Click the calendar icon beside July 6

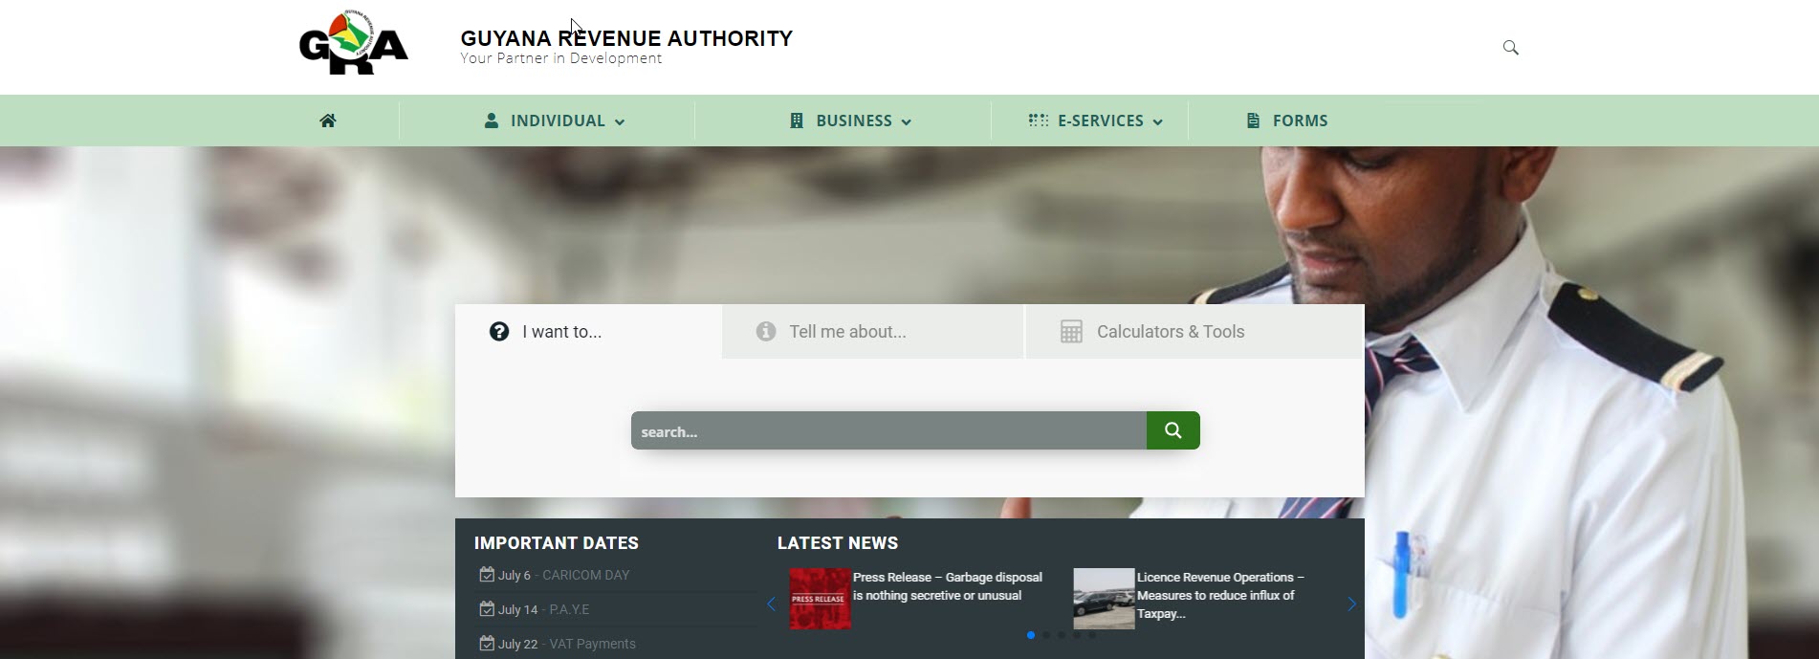[x=487, y=575]
